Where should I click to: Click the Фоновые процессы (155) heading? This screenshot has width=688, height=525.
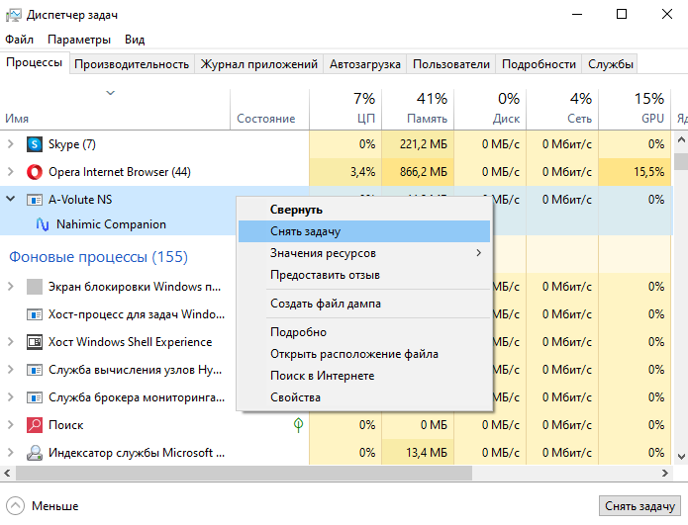coord(98,257)
